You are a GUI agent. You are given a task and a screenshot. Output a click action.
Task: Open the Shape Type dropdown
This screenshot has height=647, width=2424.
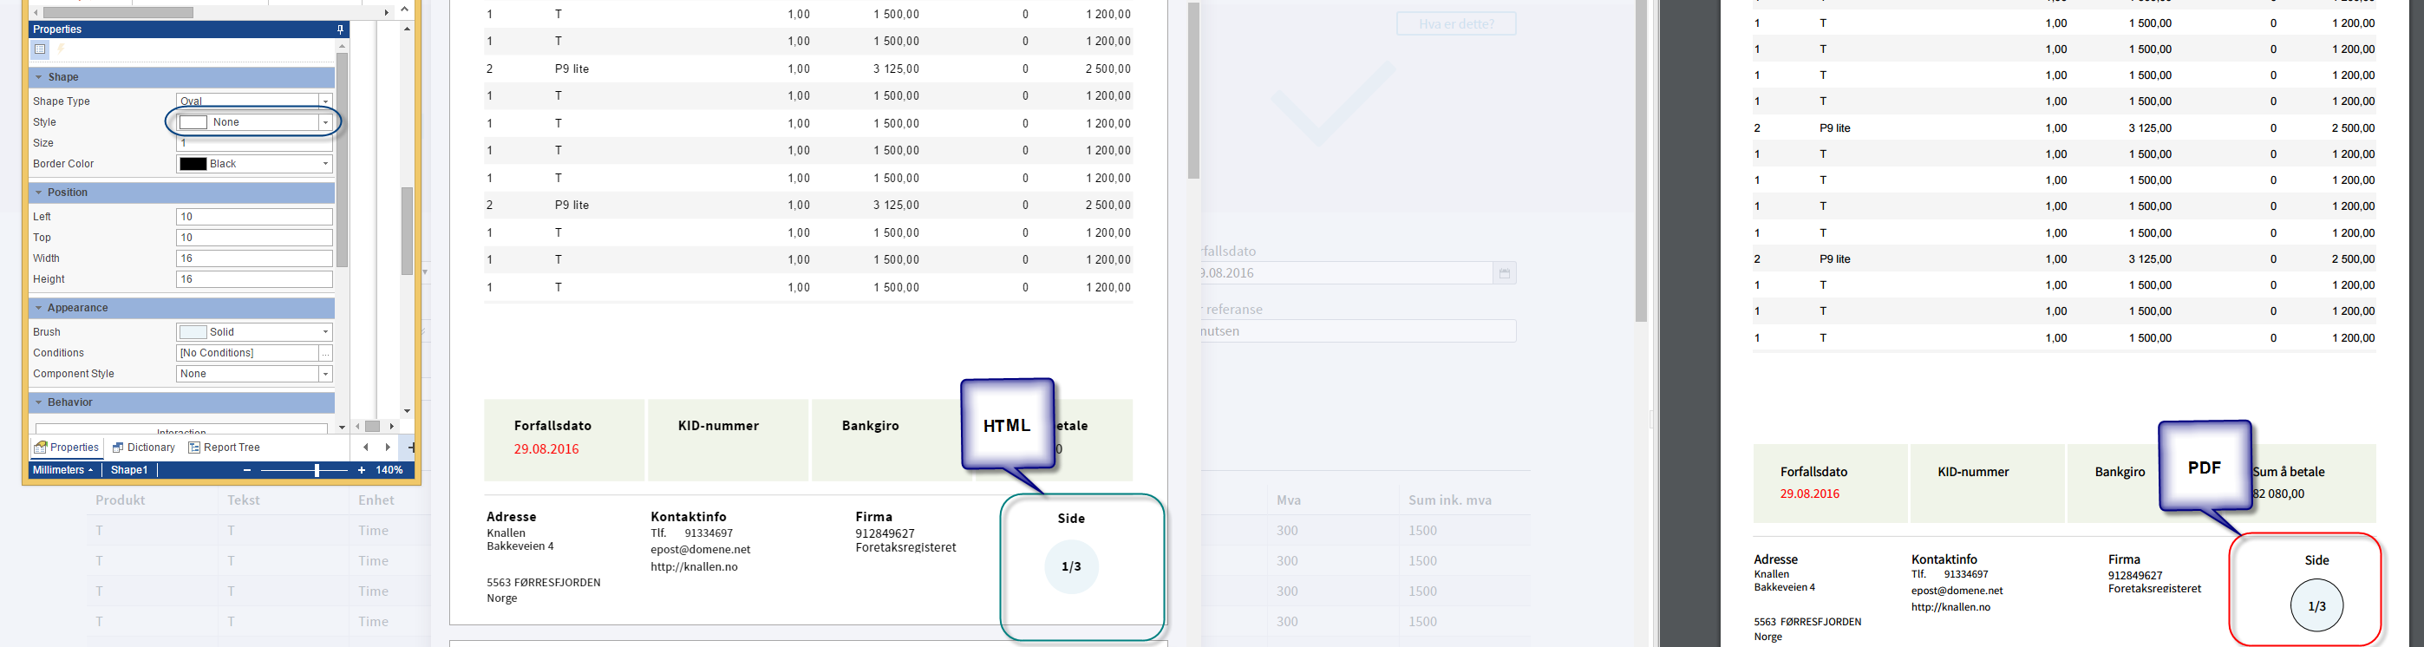325,101
